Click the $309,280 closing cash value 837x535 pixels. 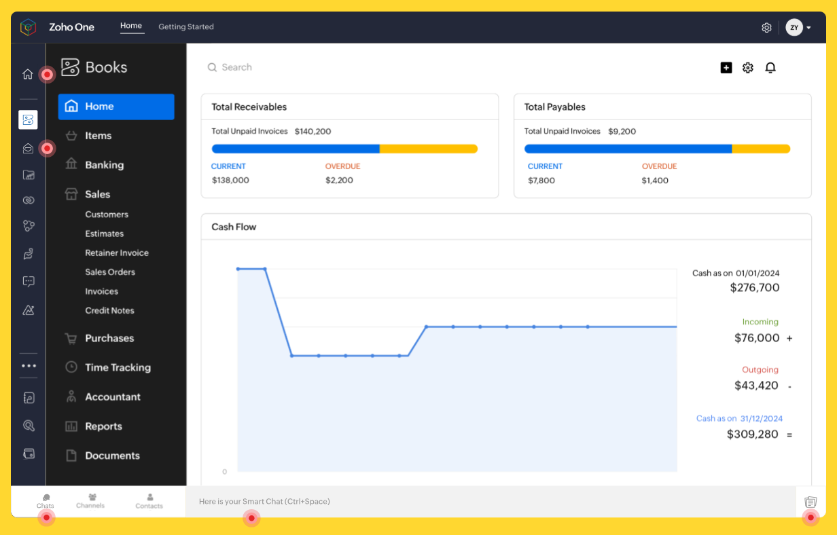753,434
